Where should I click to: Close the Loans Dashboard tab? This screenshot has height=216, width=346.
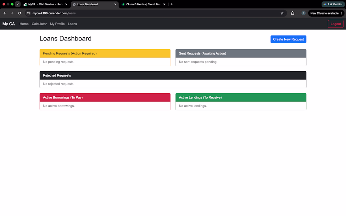[115, 4]
